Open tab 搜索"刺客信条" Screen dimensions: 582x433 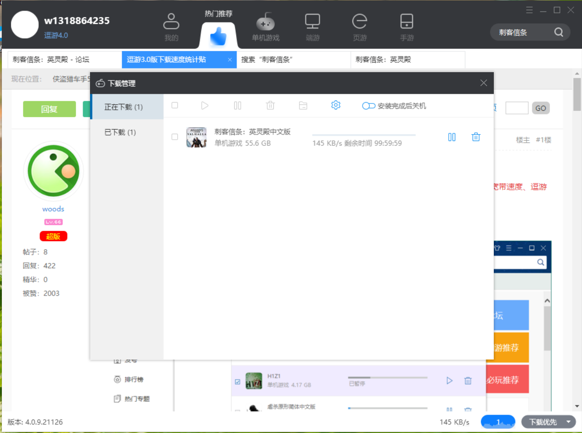point(294,59)
